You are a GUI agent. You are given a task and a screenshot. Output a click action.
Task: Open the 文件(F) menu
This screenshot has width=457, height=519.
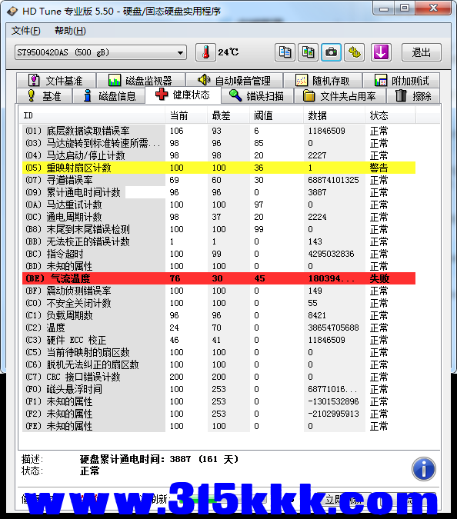point(26,31)
